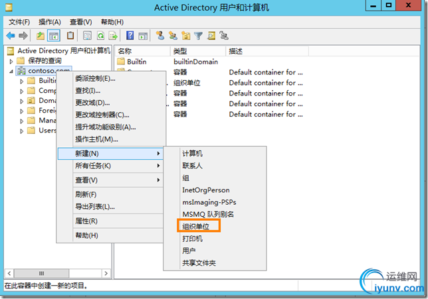The width and height of the screenshot is (428, 299).
Task: Select 联系人 in the New submenu
Action: point(215,166)
